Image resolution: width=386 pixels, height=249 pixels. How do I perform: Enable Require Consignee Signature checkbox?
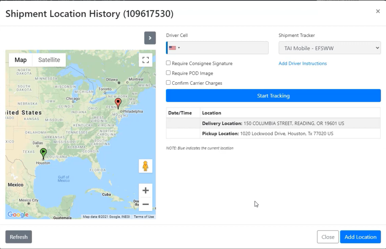[168, 63]
